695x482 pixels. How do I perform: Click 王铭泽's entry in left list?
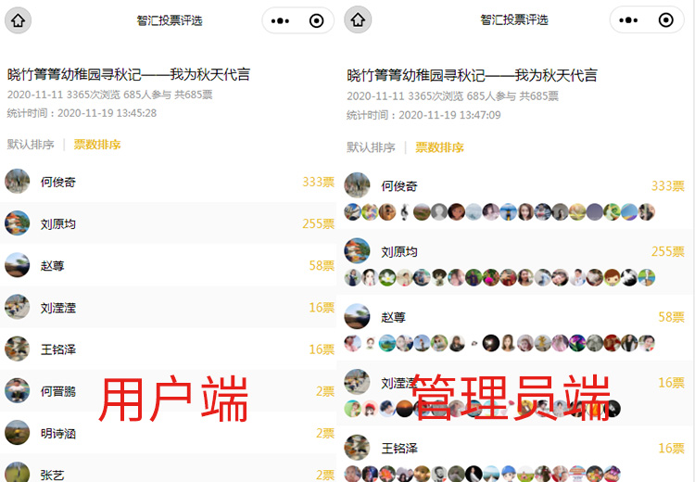pyautogui.click(x=168, y=349)
